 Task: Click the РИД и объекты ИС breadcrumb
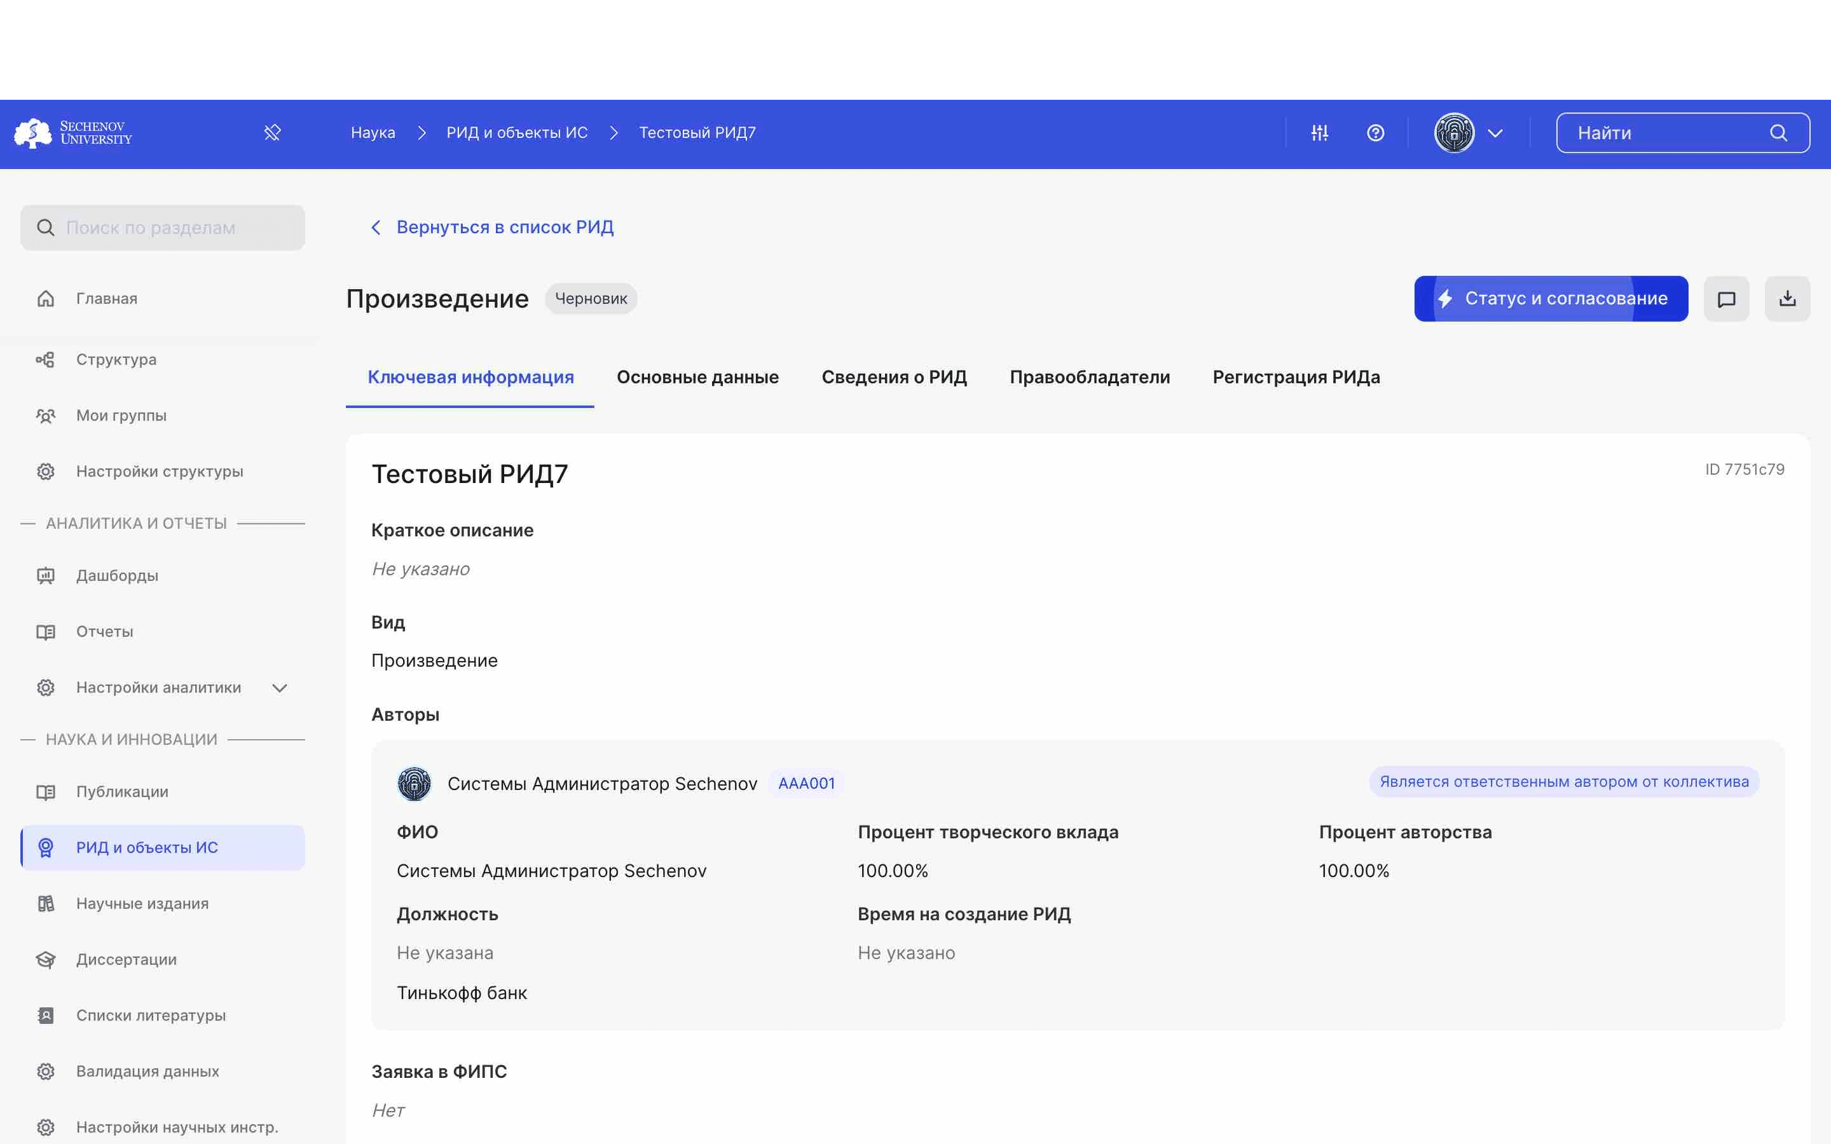coord(517,133)
